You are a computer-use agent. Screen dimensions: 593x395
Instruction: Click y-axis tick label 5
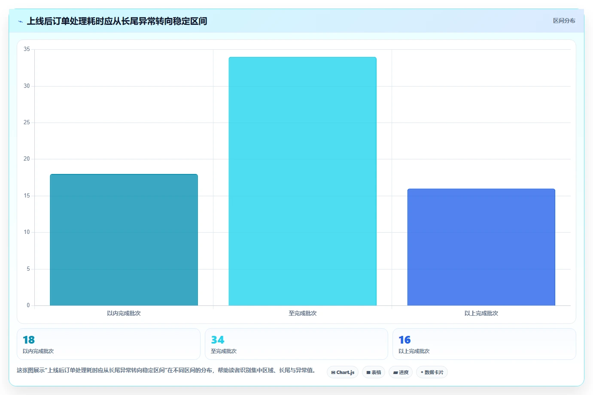pyautogui.click(x=28, y=269)
